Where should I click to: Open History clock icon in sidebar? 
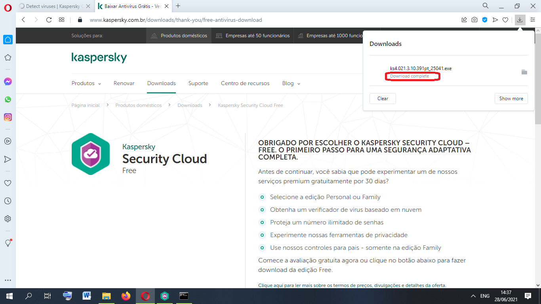(8, 201)
